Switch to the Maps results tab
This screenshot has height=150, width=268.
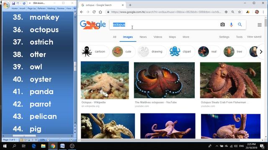tap(172, 37)
